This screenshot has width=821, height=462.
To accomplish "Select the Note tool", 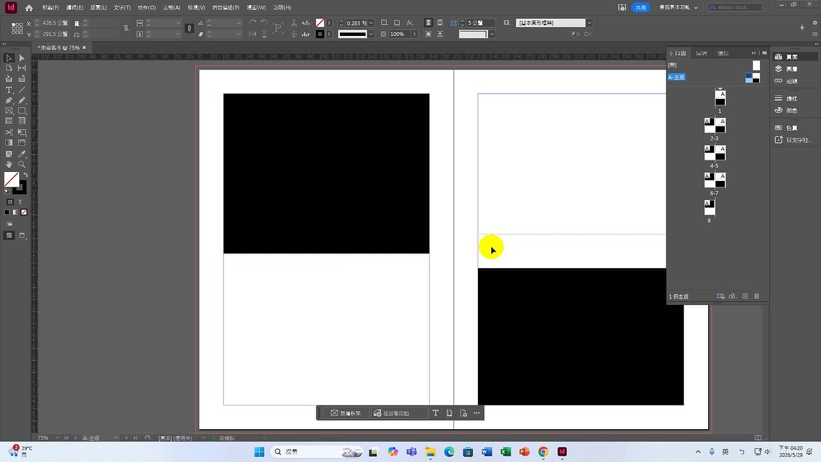I will tap(9, 154).
